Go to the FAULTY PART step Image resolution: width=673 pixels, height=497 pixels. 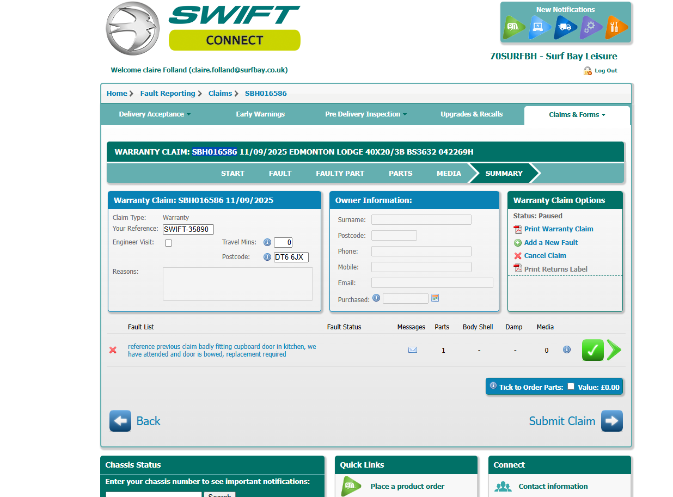click(x=340, y=173)
